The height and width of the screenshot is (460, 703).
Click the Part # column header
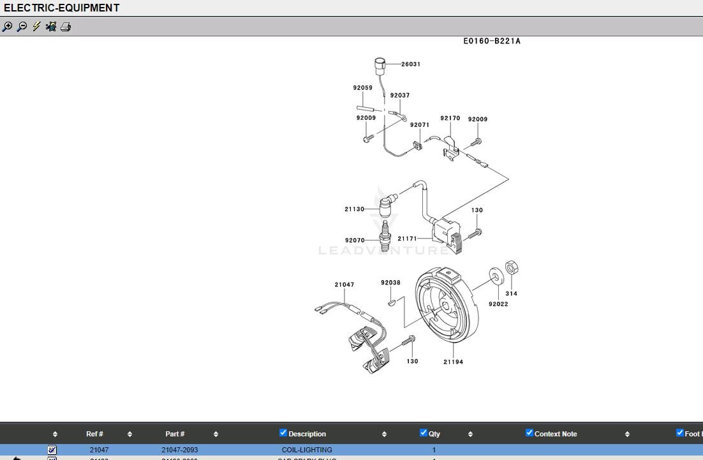pos(175,434)
